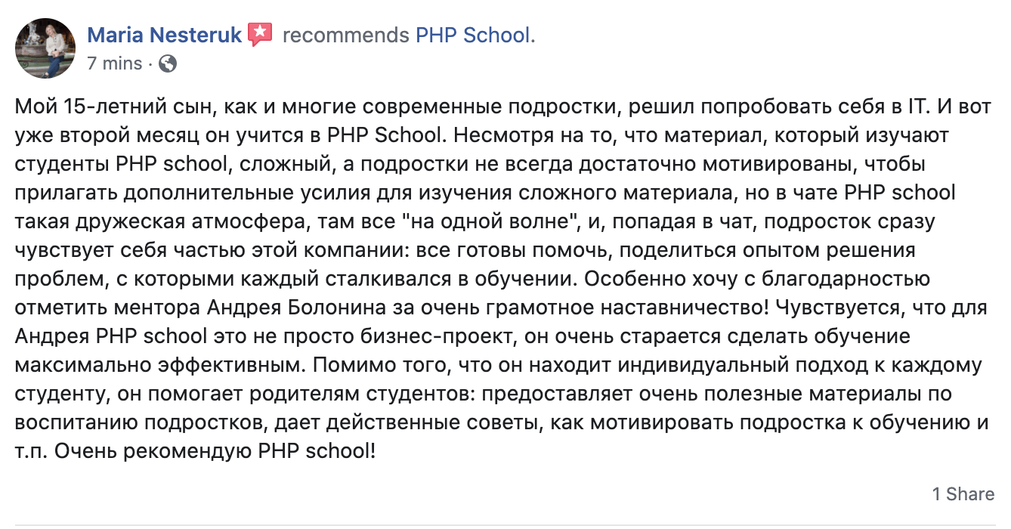Screen dimensions: 1011x529
Task: Click Maria Nesteruk's profile picture
Action: (x=45, y=48)
